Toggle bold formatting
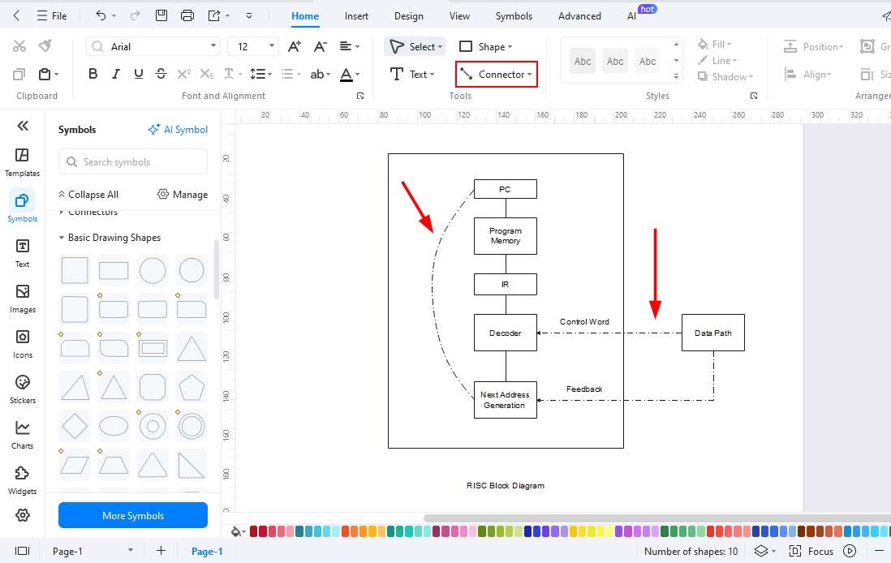 point(93,73)
